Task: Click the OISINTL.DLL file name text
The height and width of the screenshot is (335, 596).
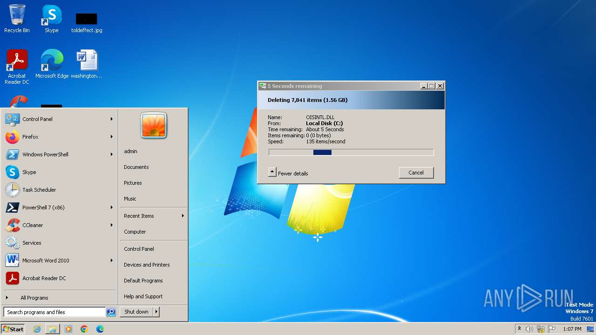Action: tap(320, 117)
